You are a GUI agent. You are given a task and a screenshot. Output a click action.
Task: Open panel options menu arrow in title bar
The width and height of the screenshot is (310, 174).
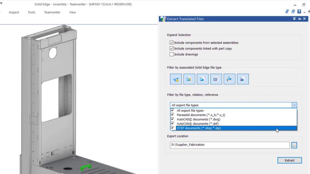294,19
